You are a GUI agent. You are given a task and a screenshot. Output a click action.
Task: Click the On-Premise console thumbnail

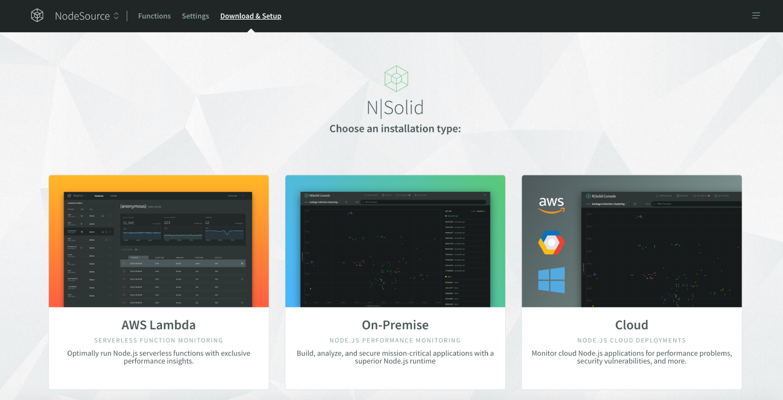pyautogui.click(x=395, y=241)
